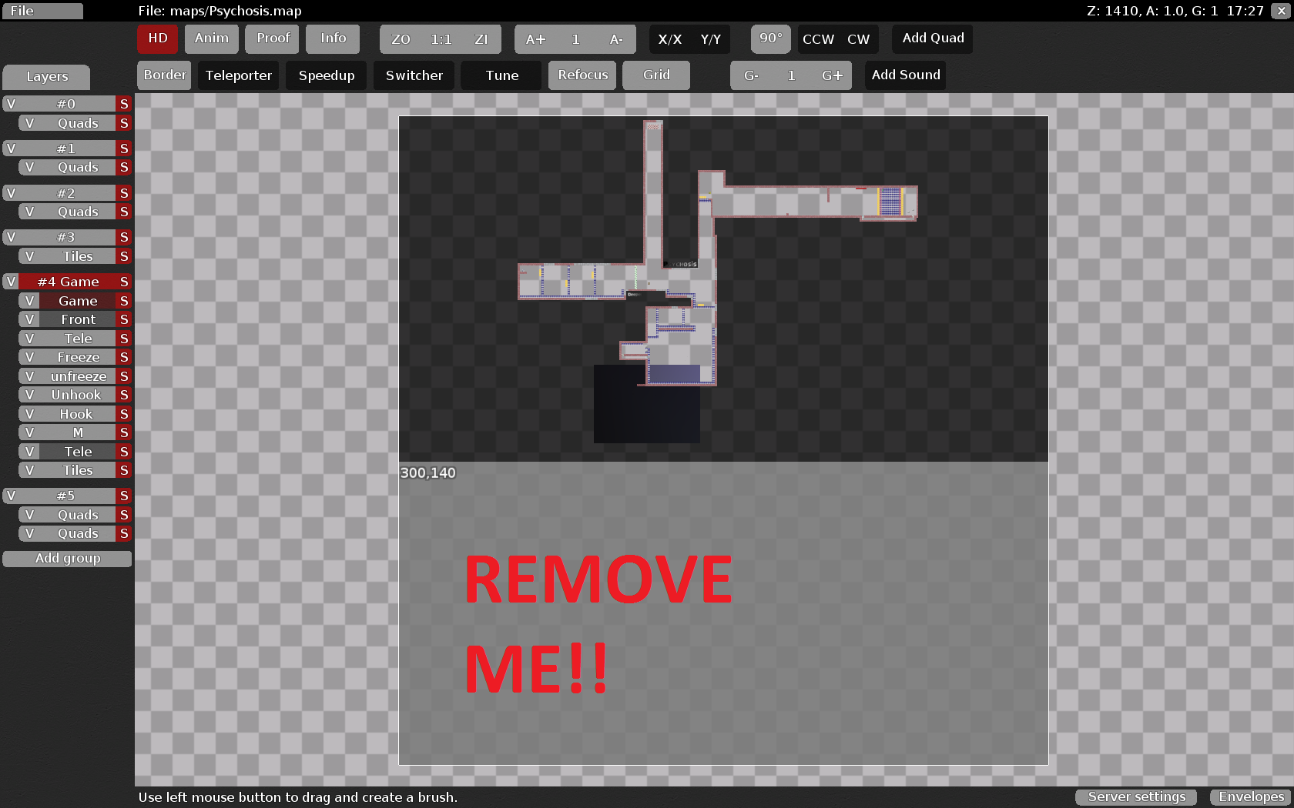Viewport: 1294px width, 808px height.
Task: Open the Envelopes panel
Action: tap(1251, 797)
